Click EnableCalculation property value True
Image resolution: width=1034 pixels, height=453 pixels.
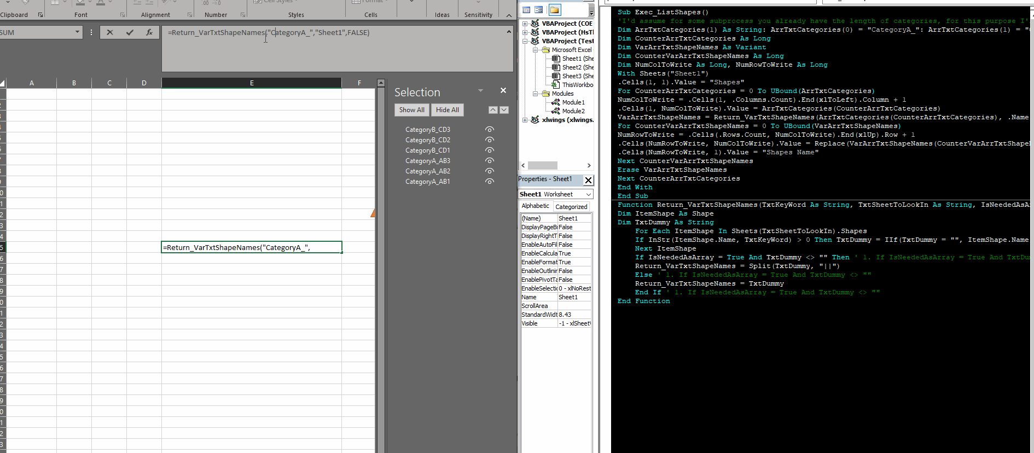[574, 253]
